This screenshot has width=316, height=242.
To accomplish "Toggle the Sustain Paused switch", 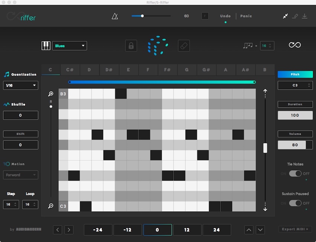I will pos(295,203).
